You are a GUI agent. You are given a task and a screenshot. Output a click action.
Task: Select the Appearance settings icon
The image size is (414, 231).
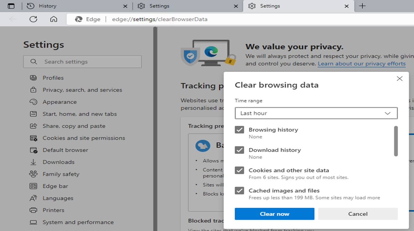tap(34, 102)
